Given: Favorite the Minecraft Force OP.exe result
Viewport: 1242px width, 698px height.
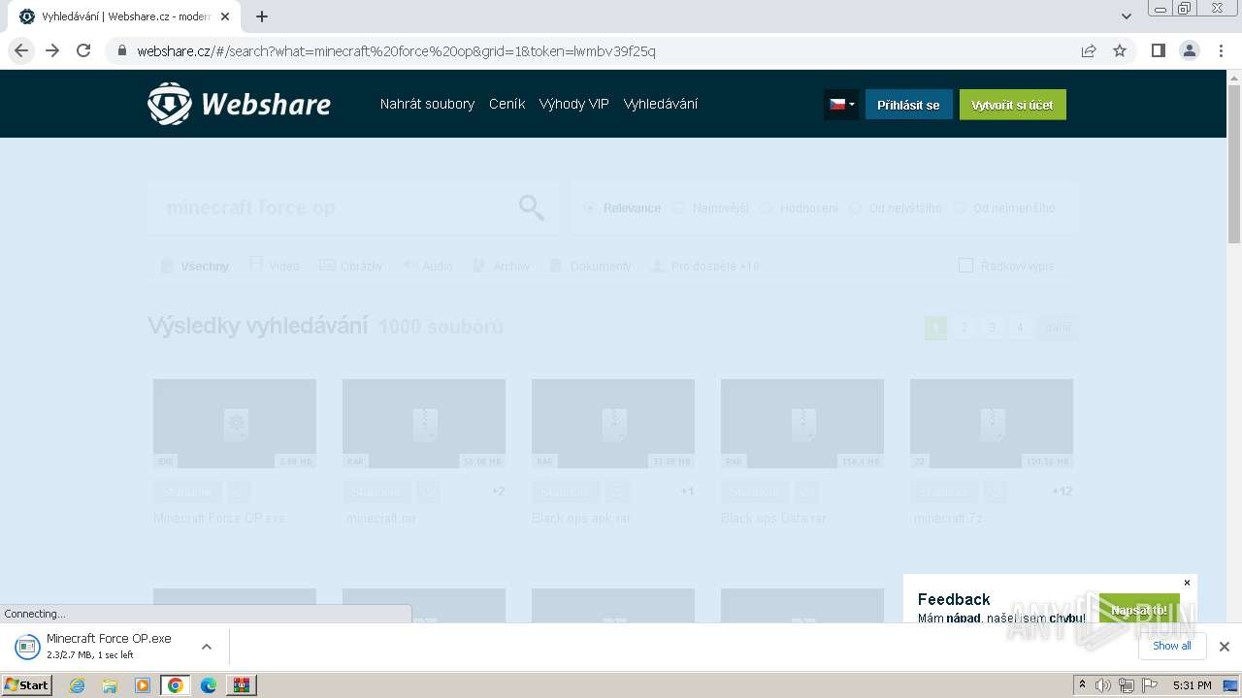Looking at the screenshot, I should (x=239, y=492).
